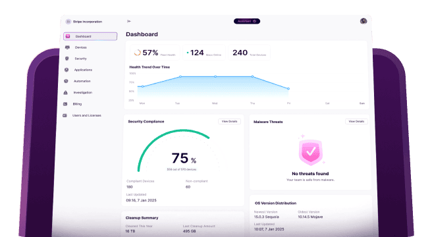This screenshot has height=237, width=432.
Task: Click '16 TB' cleaned this year value
Action: coord(130,231)
